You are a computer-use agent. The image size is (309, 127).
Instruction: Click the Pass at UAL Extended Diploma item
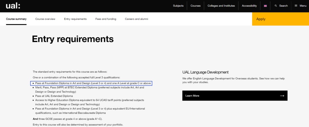(x=54, y=96)
